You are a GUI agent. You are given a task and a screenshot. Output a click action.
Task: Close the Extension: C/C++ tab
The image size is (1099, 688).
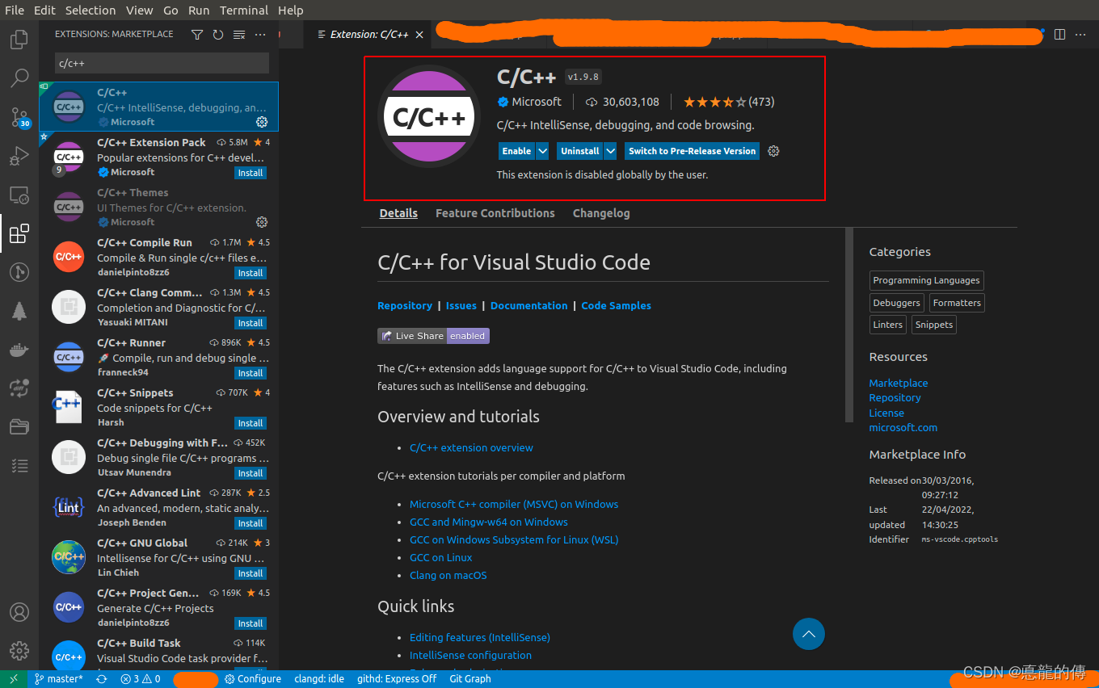point(419,35)
